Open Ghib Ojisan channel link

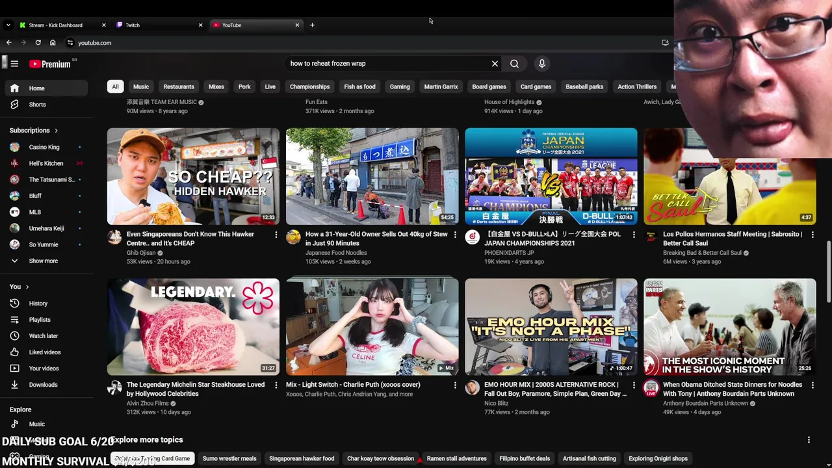pos(141,253)
